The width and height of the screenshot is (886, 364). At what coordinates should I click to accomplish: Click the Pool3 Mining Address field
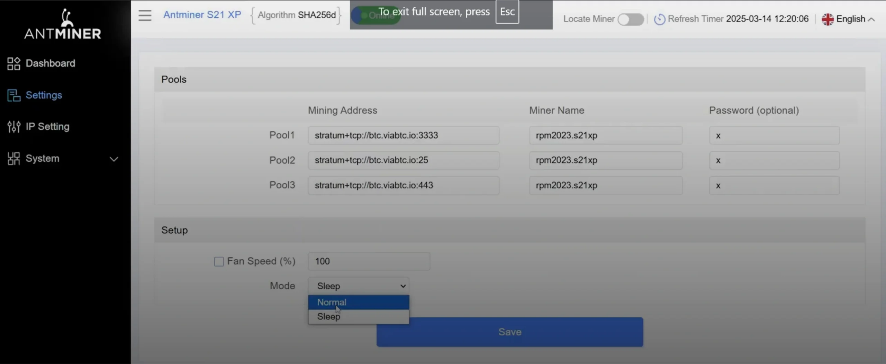coord(404,185)
